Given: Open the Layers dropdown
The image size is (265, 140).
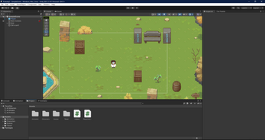Looking at the screenshot, I should tap(246, 8).
